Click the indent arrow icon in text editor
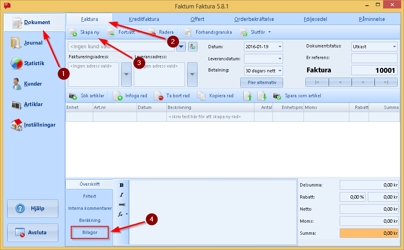The image size is (404, 250). (x=122, y=205)
